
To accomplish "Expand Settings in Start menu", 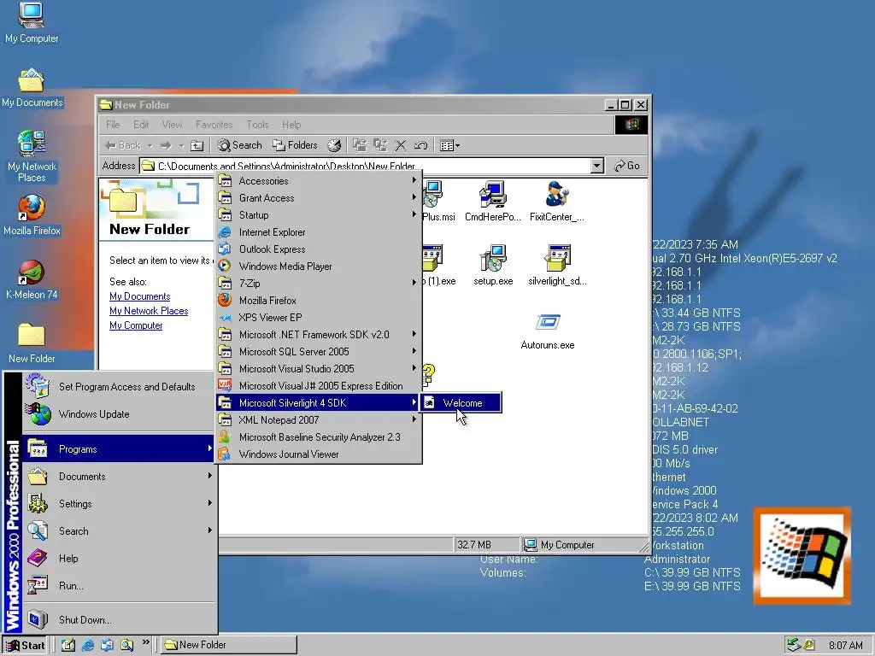I will tap(119, 504).
